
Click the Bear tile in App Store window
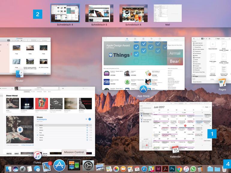coord(175,61)
